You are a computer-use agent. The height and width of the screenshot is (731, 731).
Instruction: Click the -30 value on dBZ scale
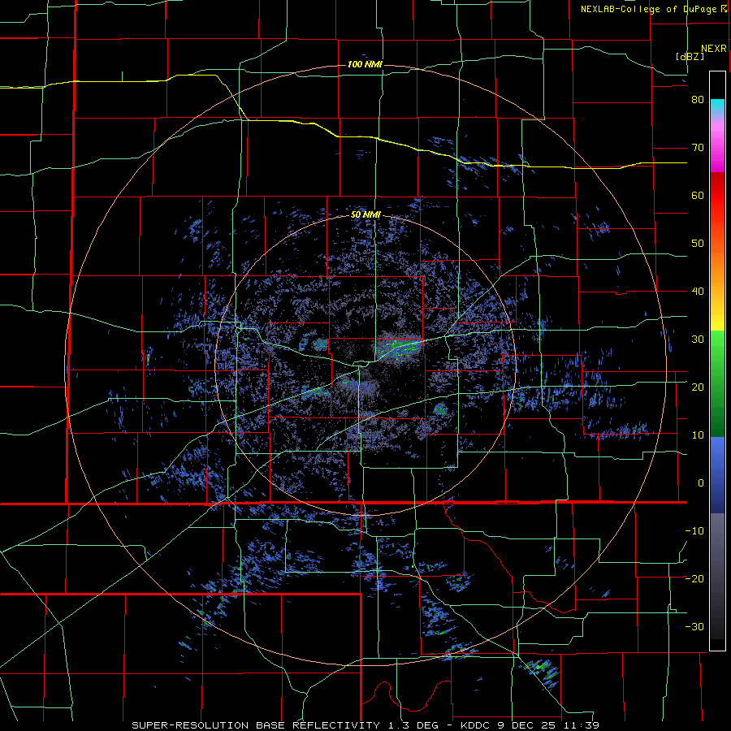pos(694,626)
